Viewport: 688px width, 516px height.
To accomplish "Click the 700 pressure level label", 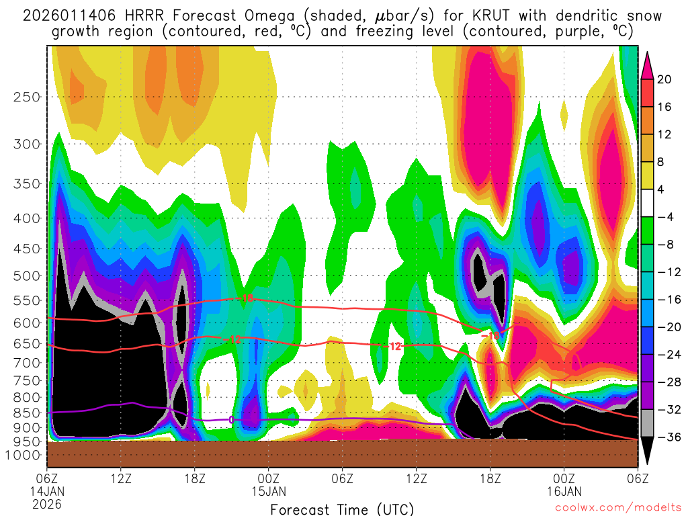I will coord(27,363).
